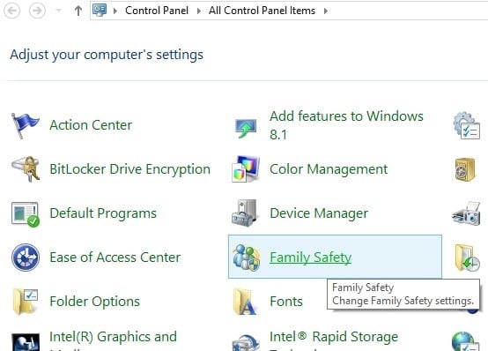The image size is (488, 351).
Task: Click the BitLocker Drive Encryption padlock icon
Action: (26, 169)
